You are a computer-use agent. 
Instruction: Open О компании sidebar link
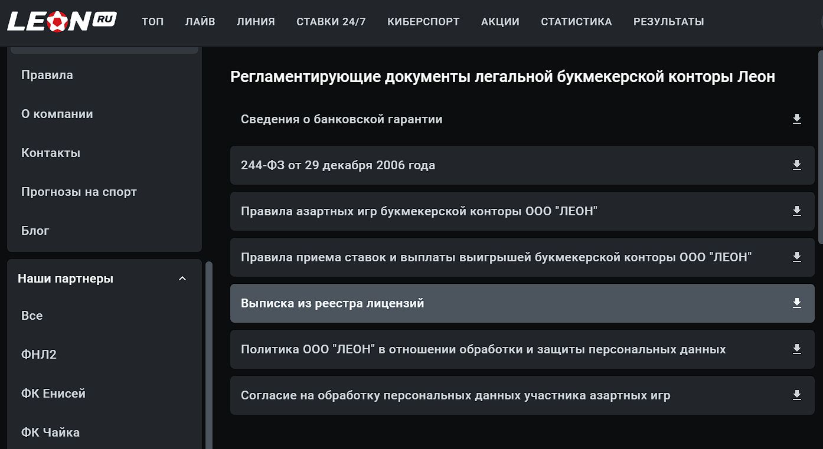(x=57, y=114)
